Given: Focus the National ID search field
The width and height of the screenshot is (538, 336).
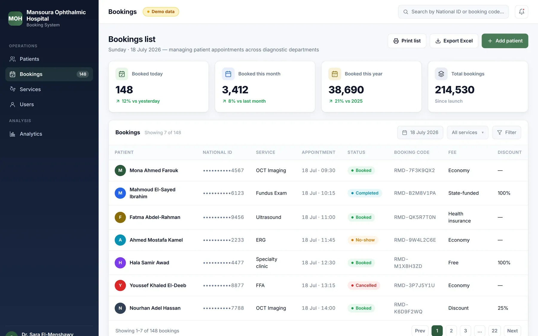Looking at the screenshot, I should coord(453,12).
